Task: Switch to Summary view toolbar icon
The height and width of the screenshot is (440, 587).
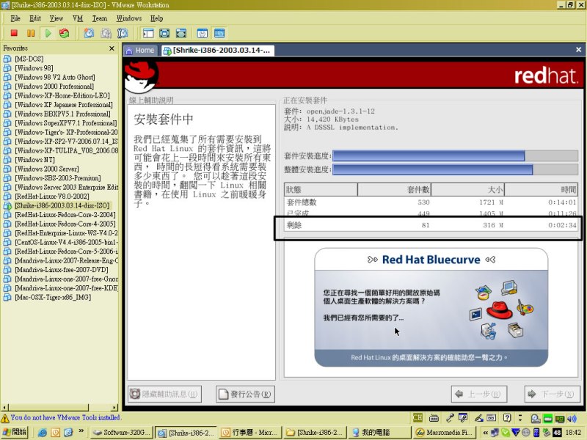Action: pyautogui.click(x=203, y=33)
